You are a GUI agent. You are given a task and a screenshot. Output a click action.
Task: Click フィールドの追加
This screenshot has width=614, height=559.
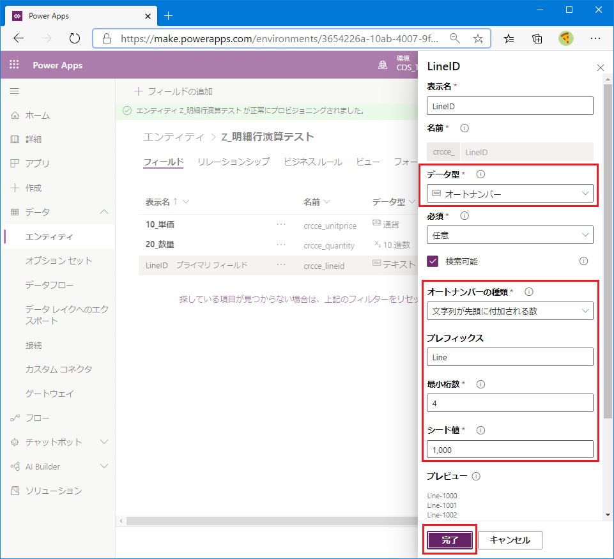174,91
